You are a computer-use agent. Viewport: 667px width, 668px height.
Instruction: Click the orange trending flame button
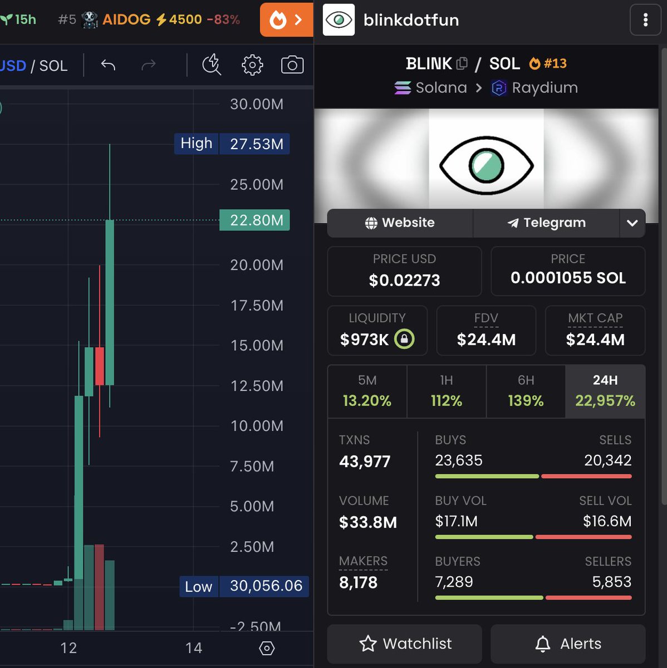286,20
